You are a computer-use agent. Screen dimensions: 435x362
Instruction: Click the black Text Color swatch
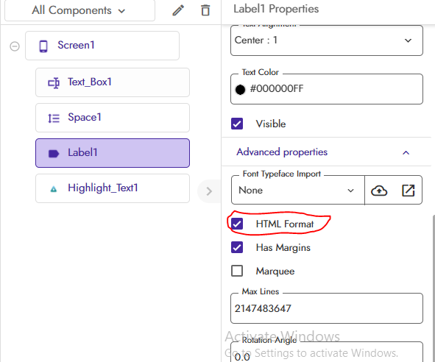pyautogui.click(x=240, y=89)
